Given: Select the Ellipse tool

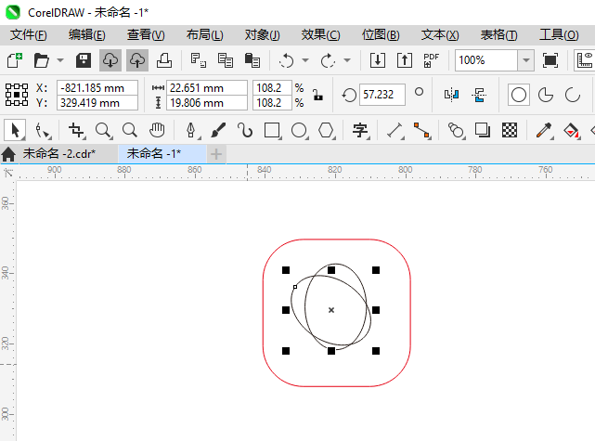Looking at the screenshot, I should click(299, 130).
